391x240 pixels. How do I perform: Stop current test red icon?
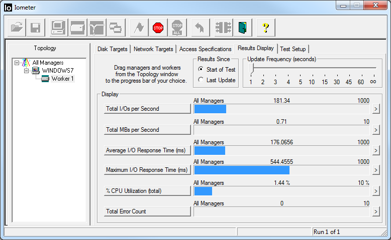point(158,28)
